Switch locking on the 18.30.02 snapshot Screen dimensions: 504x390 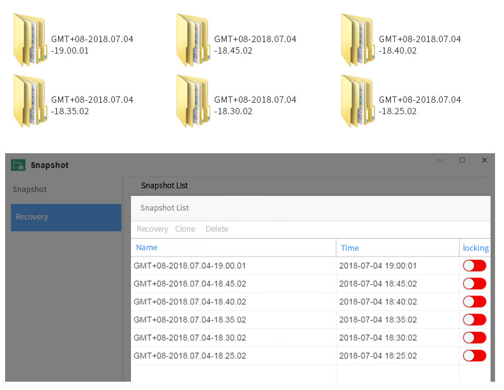pyautogui.click(x=475, y=337)
